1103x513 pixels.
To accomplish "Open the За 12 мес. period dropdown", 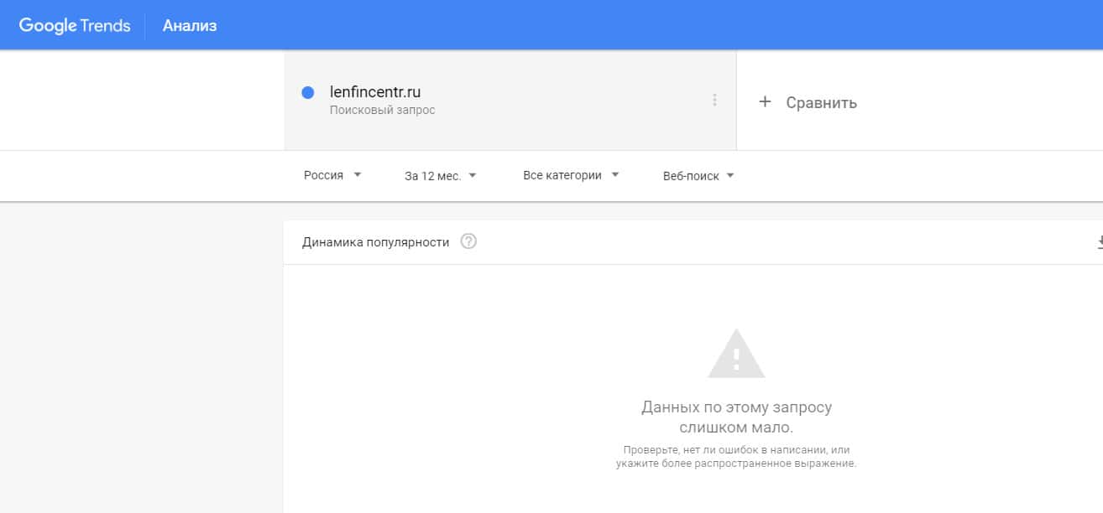I will [x=440, y=176].
